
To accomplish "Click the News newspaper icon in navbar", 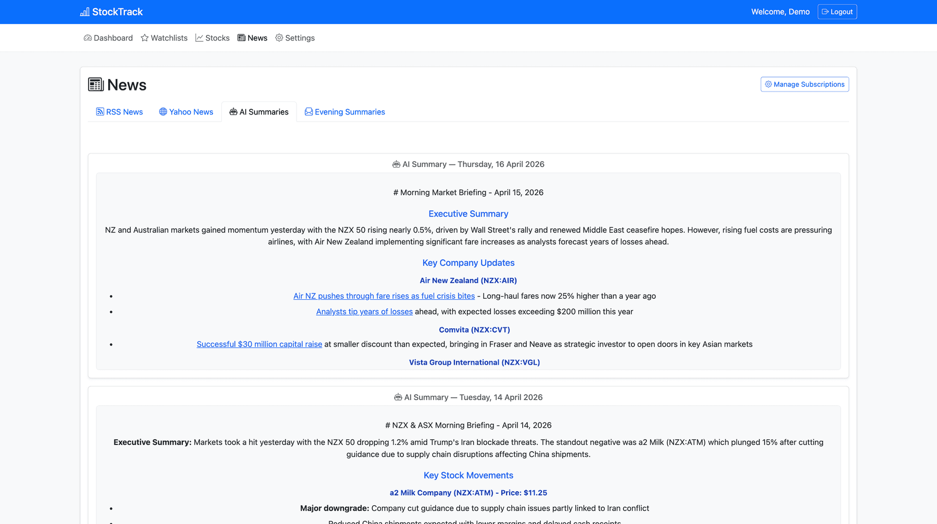I will 242,38.
